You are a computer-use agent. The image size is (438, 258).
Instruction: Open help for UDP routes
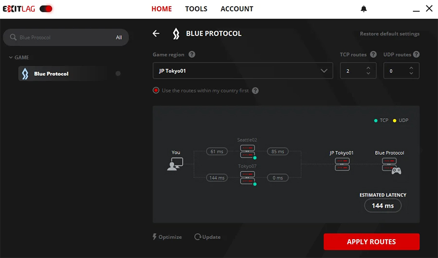coord(416,55)
